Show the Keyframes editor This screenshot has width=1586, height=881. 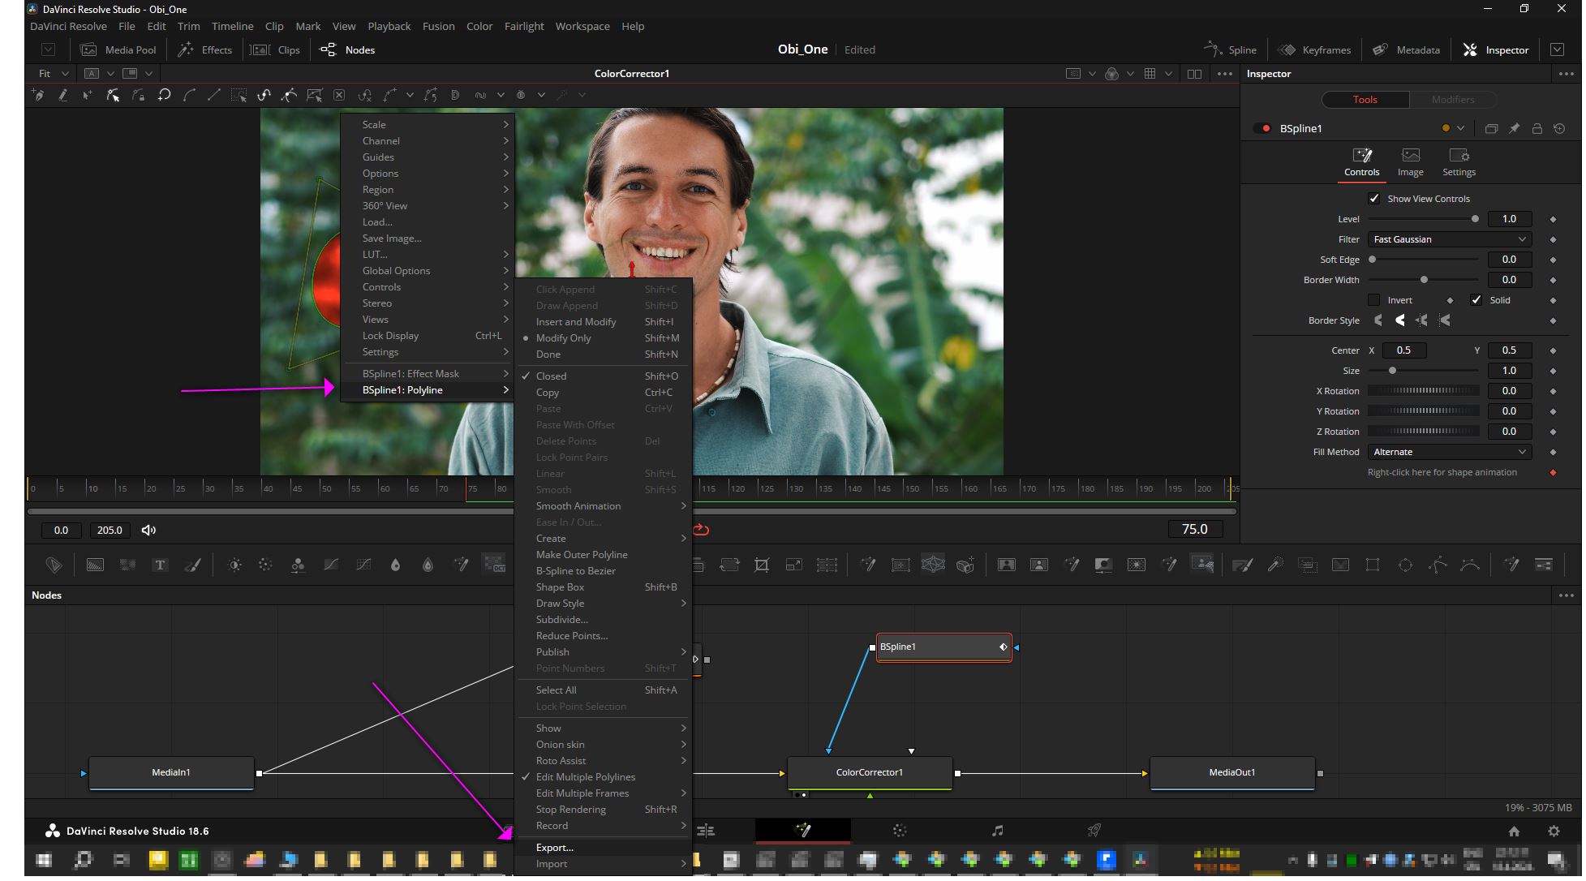pos(1315,49)
